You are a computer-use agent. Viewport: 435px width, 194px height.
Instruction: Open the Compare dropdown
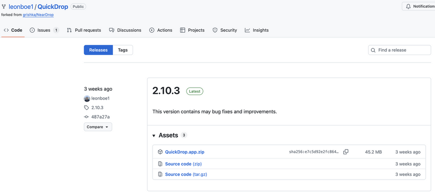[x=98, y=127]
